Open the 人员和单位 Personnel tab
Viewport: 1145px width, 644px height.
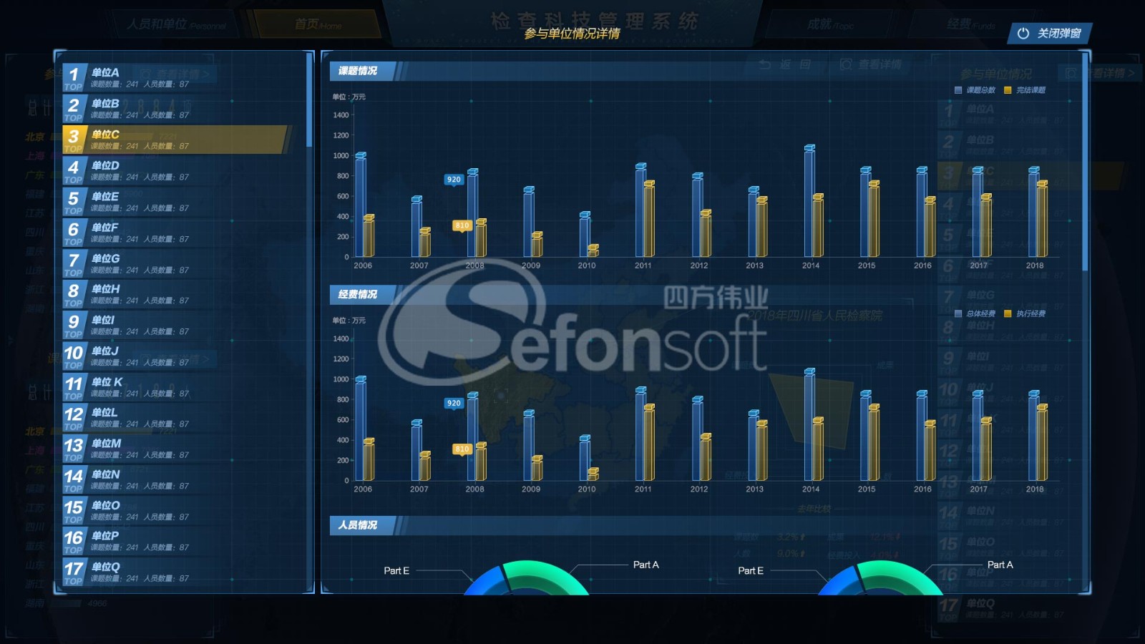175,24
